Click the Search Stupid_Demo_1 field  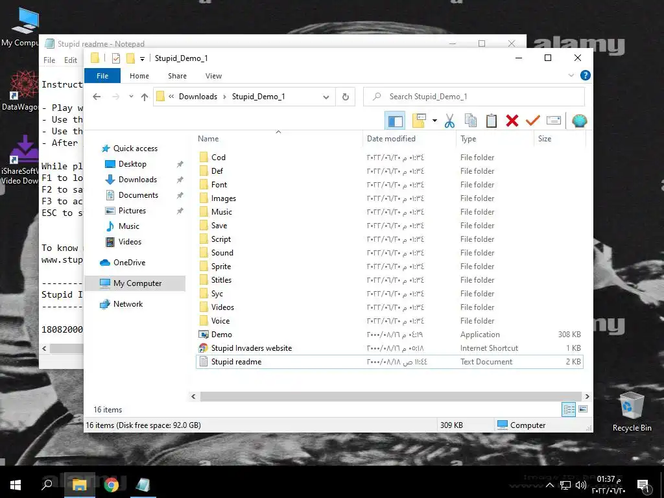(474, 97)
